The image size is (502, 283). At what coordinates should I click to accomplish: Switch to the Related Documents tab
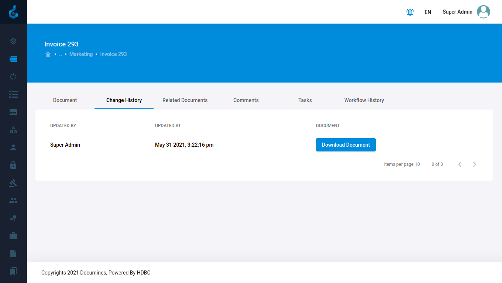[x=185, y=100]
